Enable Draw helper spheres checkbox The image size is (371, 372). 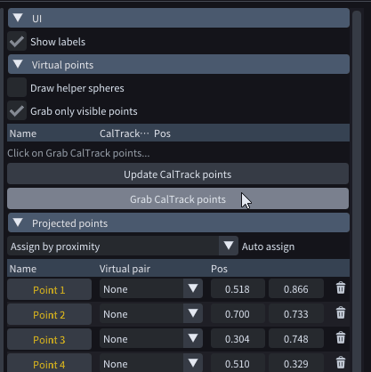click(x=17, y=88)
